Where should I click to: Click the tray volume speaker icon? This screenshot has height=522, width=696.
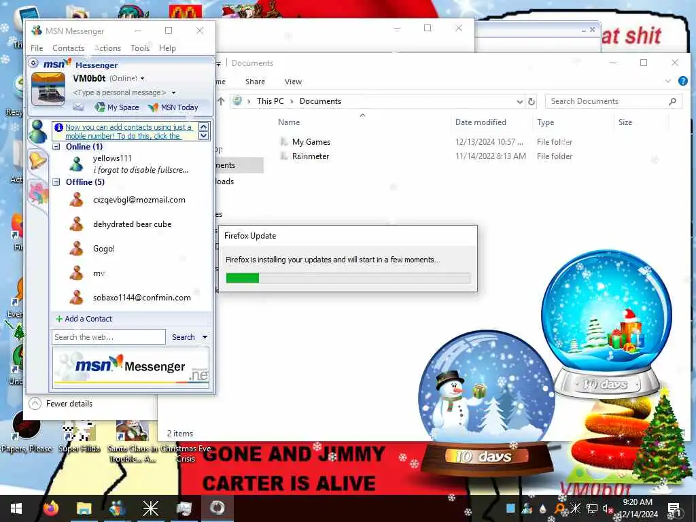click(x=606, y=508)
